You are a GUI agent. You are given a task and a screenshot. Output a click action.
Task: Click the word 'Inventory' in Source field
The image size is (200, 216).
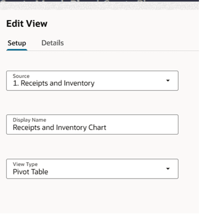coord(79,84)
